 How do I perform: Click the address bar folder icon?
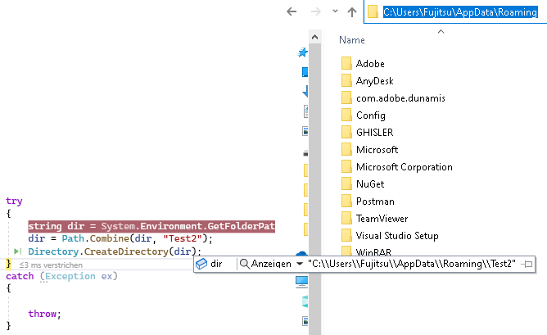point(373,11)
